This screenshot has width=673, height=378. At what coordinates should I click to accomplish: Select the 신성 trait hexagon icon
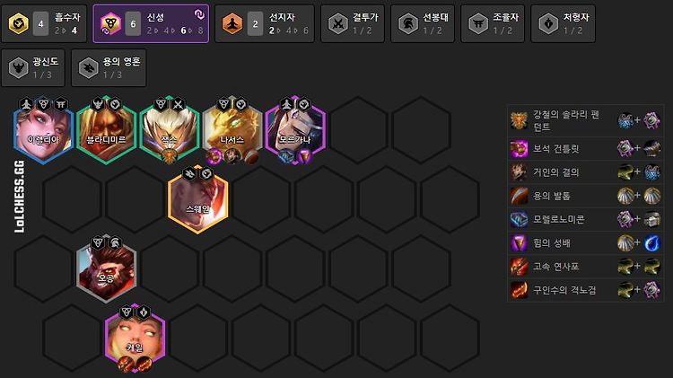[x=110, y=23]
